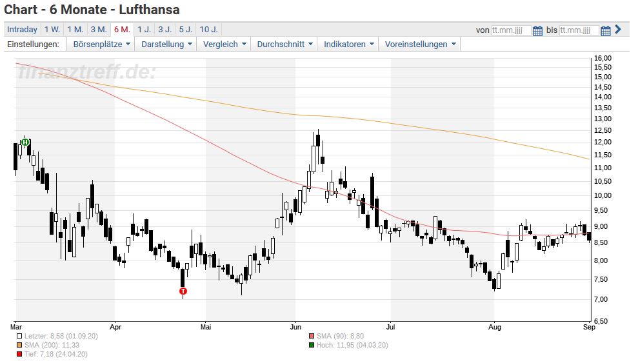638x363 pixels.
Task: Click the 'Tief: 7,18 (24.04.20)' legend text
Action: (55, 354)
